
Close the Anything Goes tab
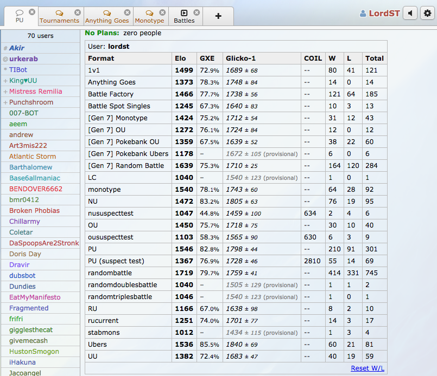(127, 12)
